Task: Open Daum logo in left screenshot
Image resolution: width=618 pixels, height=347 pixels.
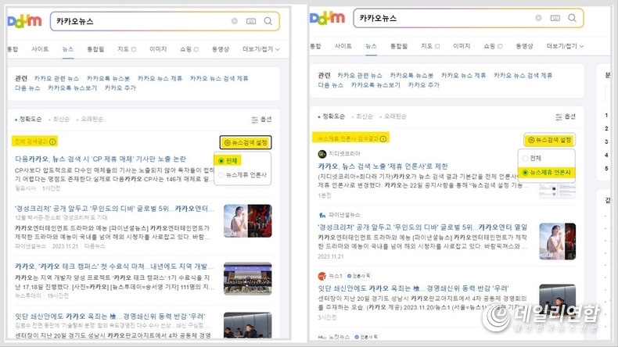Action: (24, 21)
